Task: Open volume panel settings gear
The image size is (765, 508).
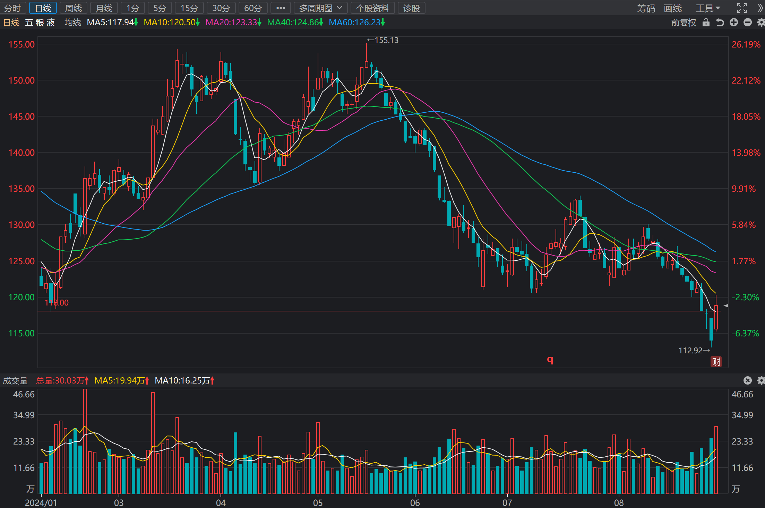Action: pos(761,380)
